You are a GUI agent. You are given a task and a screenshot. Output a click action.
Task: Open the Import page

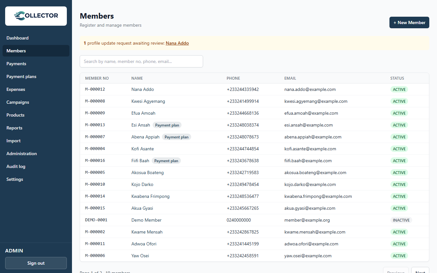36,141
